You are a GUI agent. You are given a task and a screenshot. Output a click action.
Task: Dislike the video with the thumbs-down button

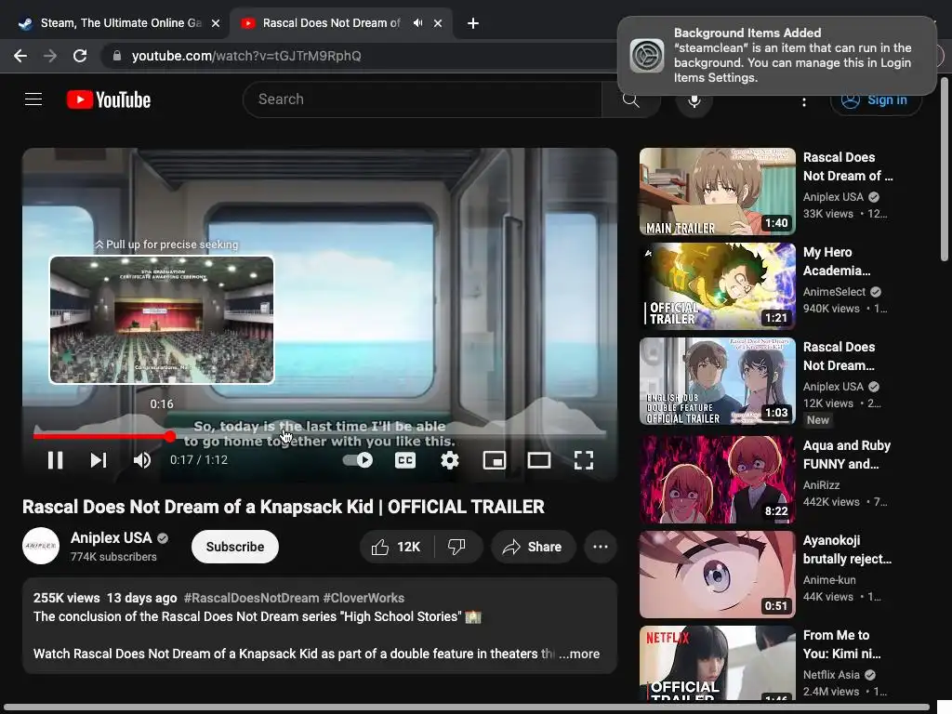(457, 547)
